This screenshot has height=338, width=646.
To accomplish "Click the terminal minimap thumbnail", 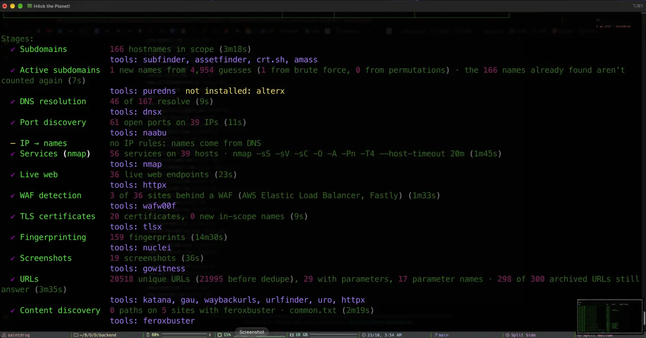I will click(609, 316).
